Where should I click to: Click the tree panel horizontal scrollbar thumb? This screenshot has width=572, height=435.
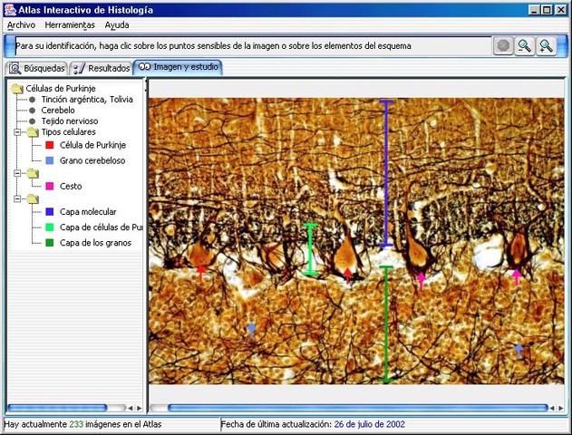(x=57, y=408)
